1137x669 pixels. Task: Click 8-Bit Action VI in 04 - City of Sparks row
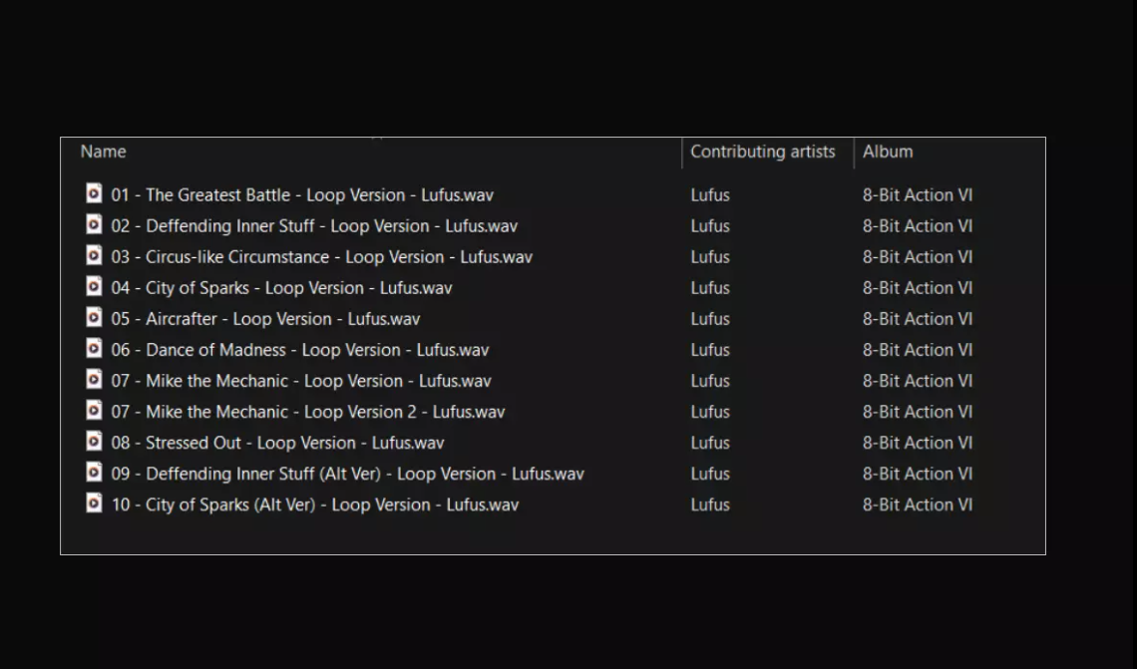pos(918,288)
